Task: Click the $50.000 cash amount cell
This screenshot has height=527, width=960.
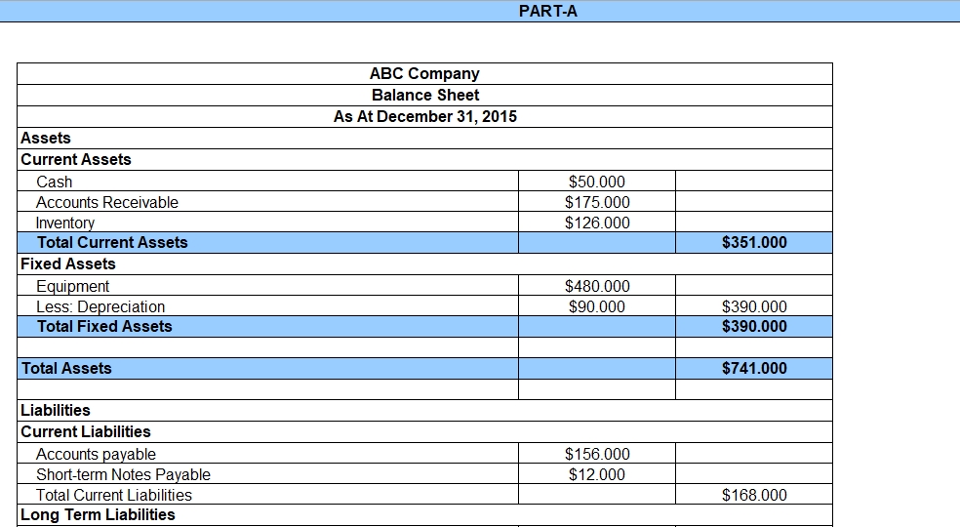Action: click(596, 182)
